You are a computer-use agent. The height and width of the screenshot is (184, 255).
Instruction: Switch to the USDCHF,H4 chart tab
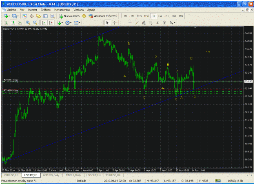point(93,175)
